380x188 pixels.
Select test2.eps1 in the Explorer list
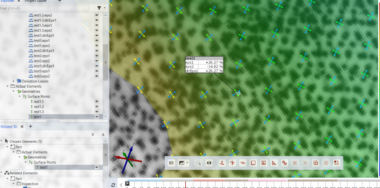click(x=42, y=56)
